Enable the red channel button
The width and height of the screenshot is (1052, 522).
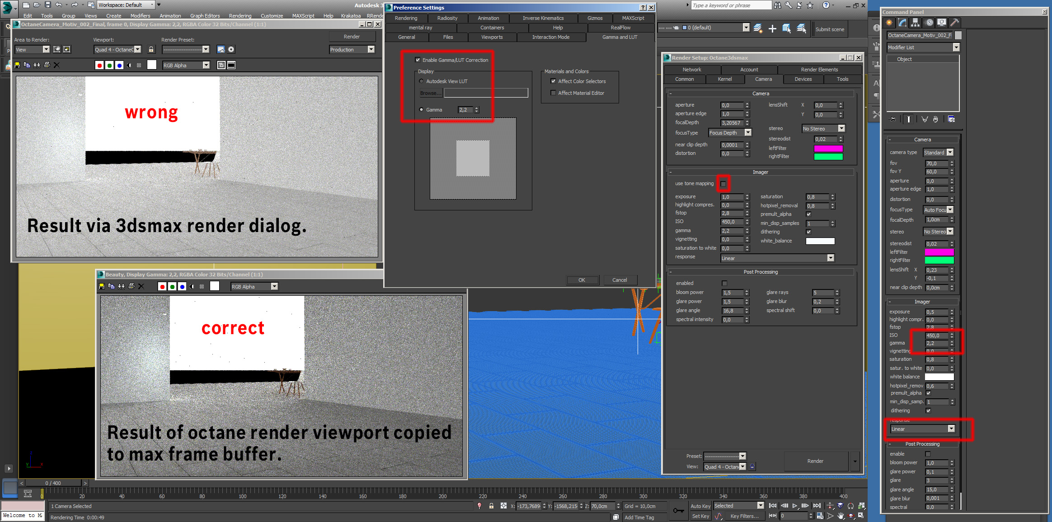[x=99, y=65]
